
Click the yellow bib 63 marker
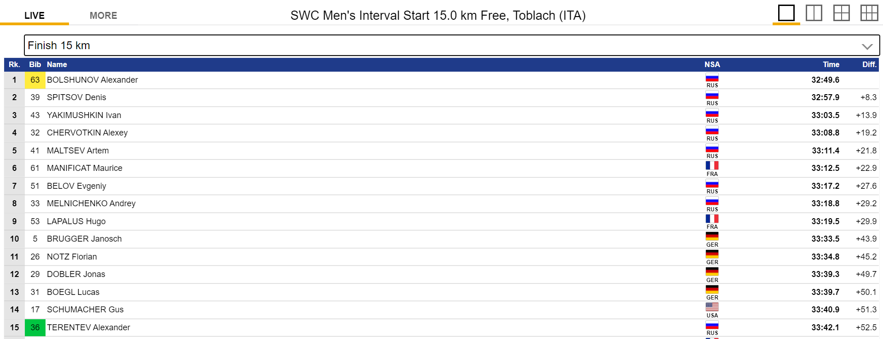point(35,80)
